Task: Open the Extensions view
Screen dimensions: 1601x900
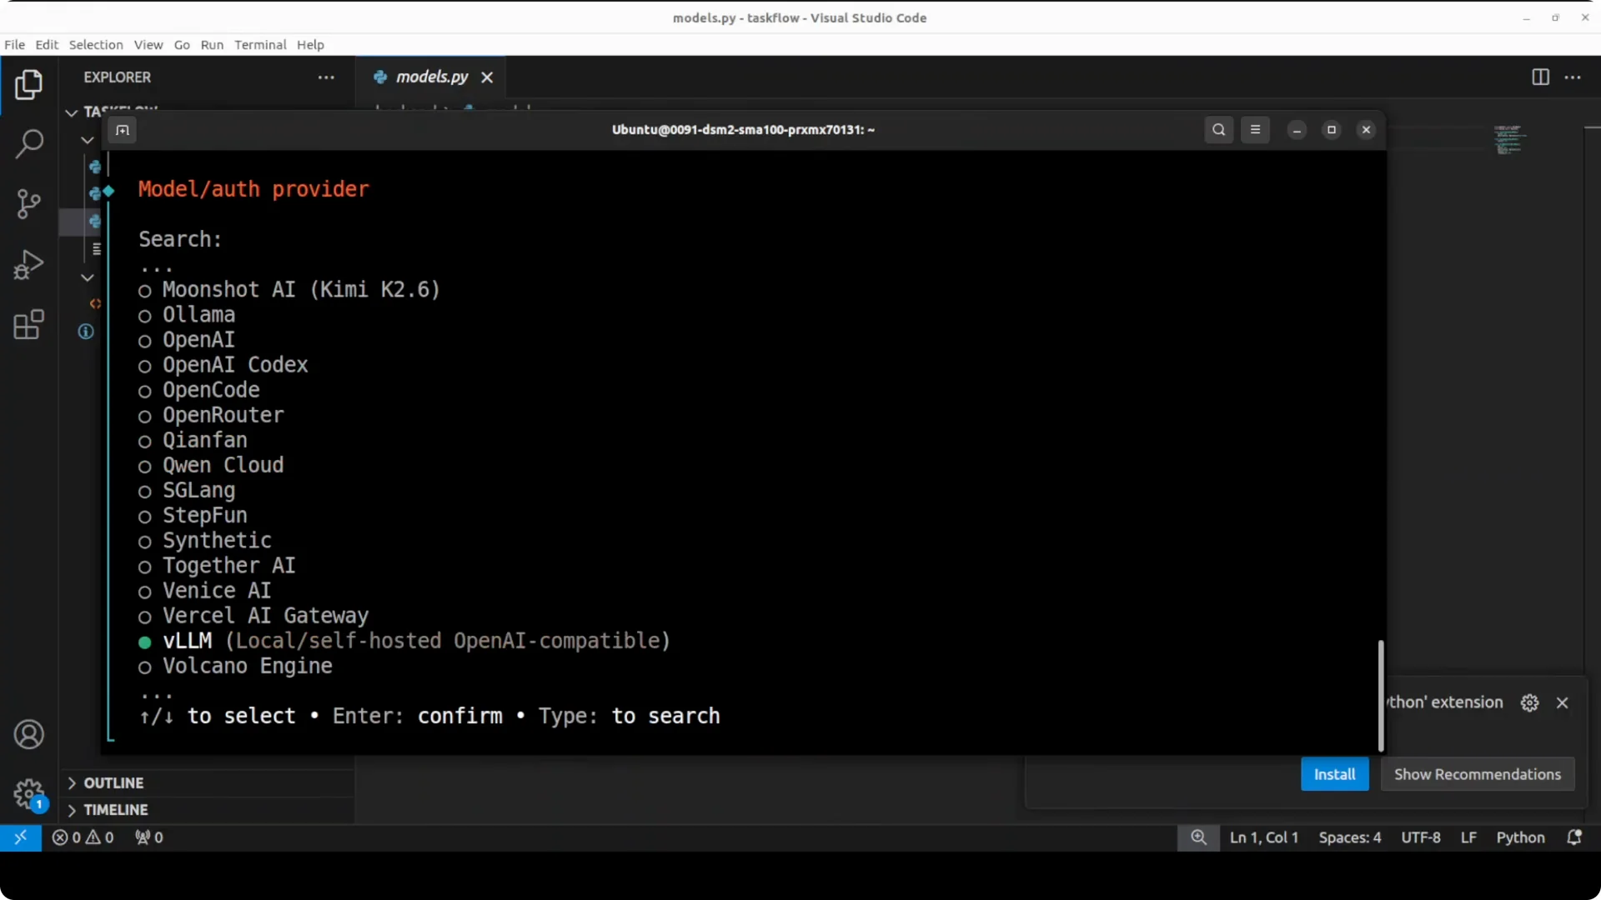Action: pyautogui.click(x=29, y=325)
